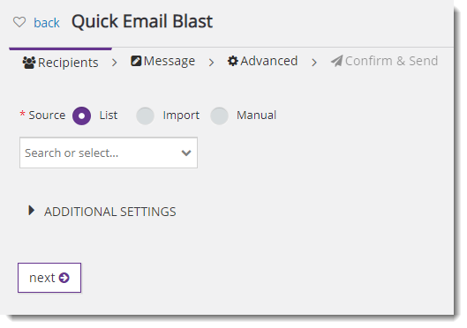The height and width of the screenshot is (328, 467).
Task: Switch to the Message step tab
Action: [x=163, y=61]
